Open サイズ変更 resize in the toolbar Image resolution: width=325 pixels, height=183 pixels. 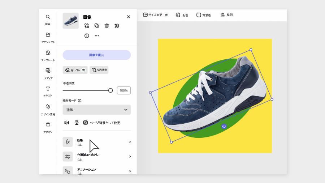click(x=155, y=15)
